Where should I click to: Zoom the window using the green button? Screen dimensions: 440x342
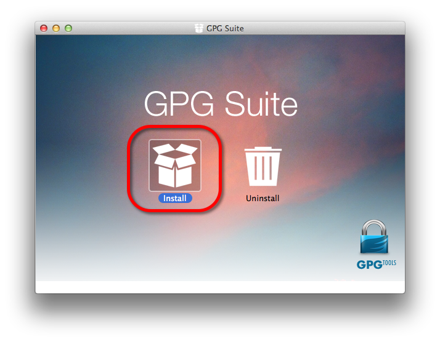pyautogui.click(x=68, y=28)
